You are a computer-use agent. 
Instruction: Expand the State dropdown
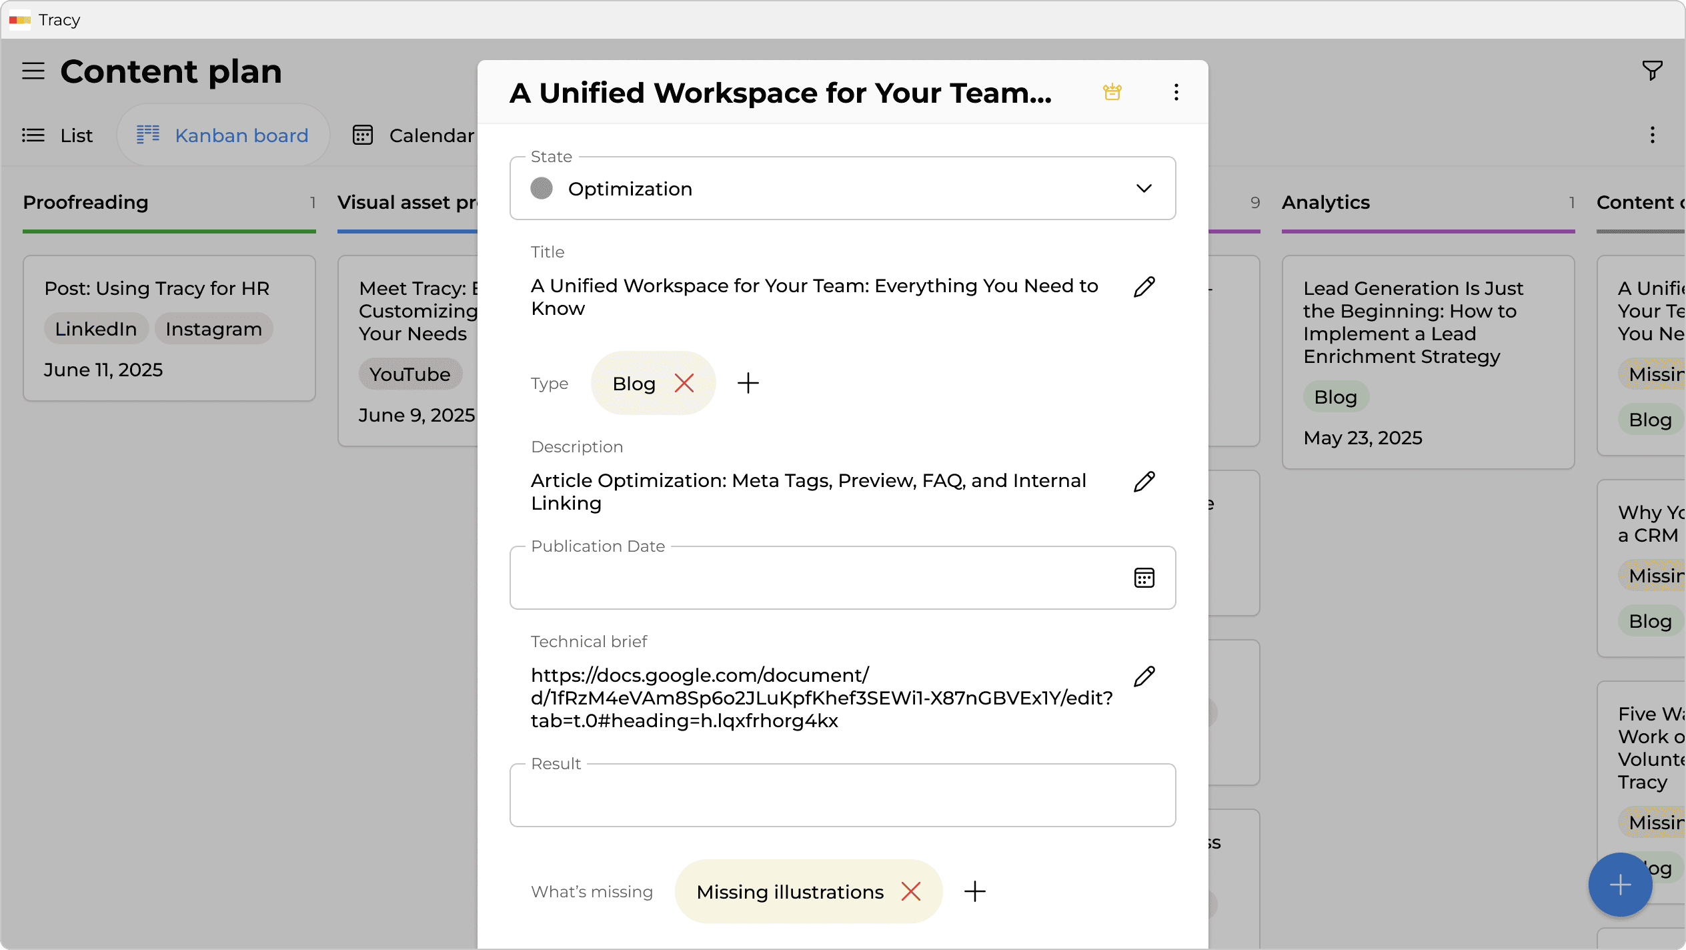tap(1143, 189)
